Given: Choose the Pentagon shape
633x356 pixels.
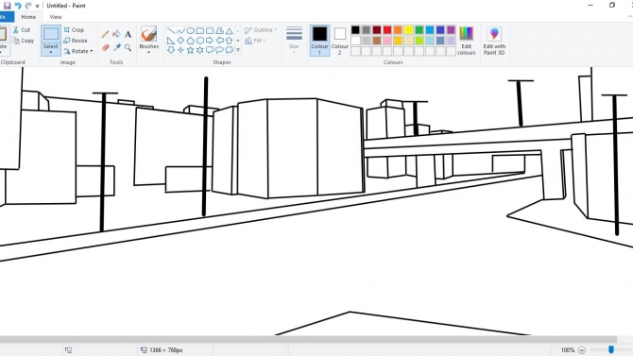Looking at the screenshot, I should (x=190, y=41).
